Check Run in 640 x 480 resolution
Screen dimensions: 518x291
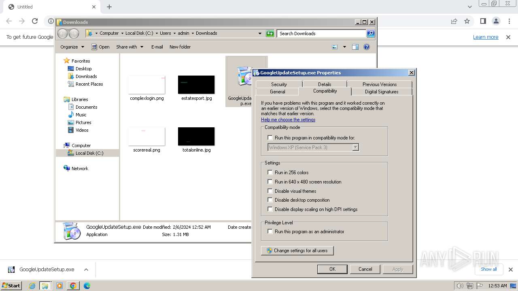270,182
